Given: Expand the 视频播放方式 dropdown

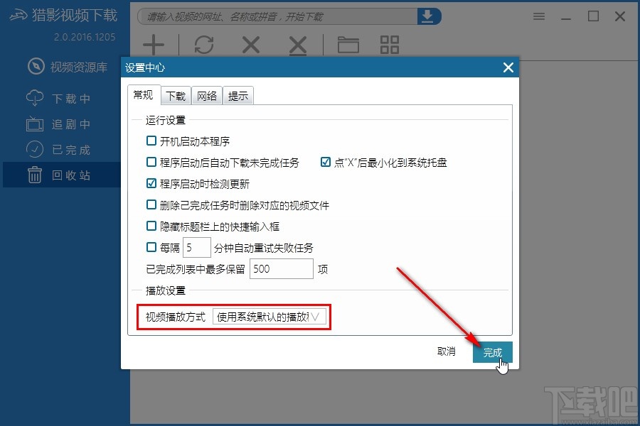Looking at the screenshot, I should tap(270, 317).
